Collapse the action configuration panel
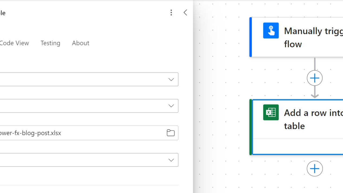The height and width of the screenshot is (193, 343). pyautogui.click(x=185, y=13)
